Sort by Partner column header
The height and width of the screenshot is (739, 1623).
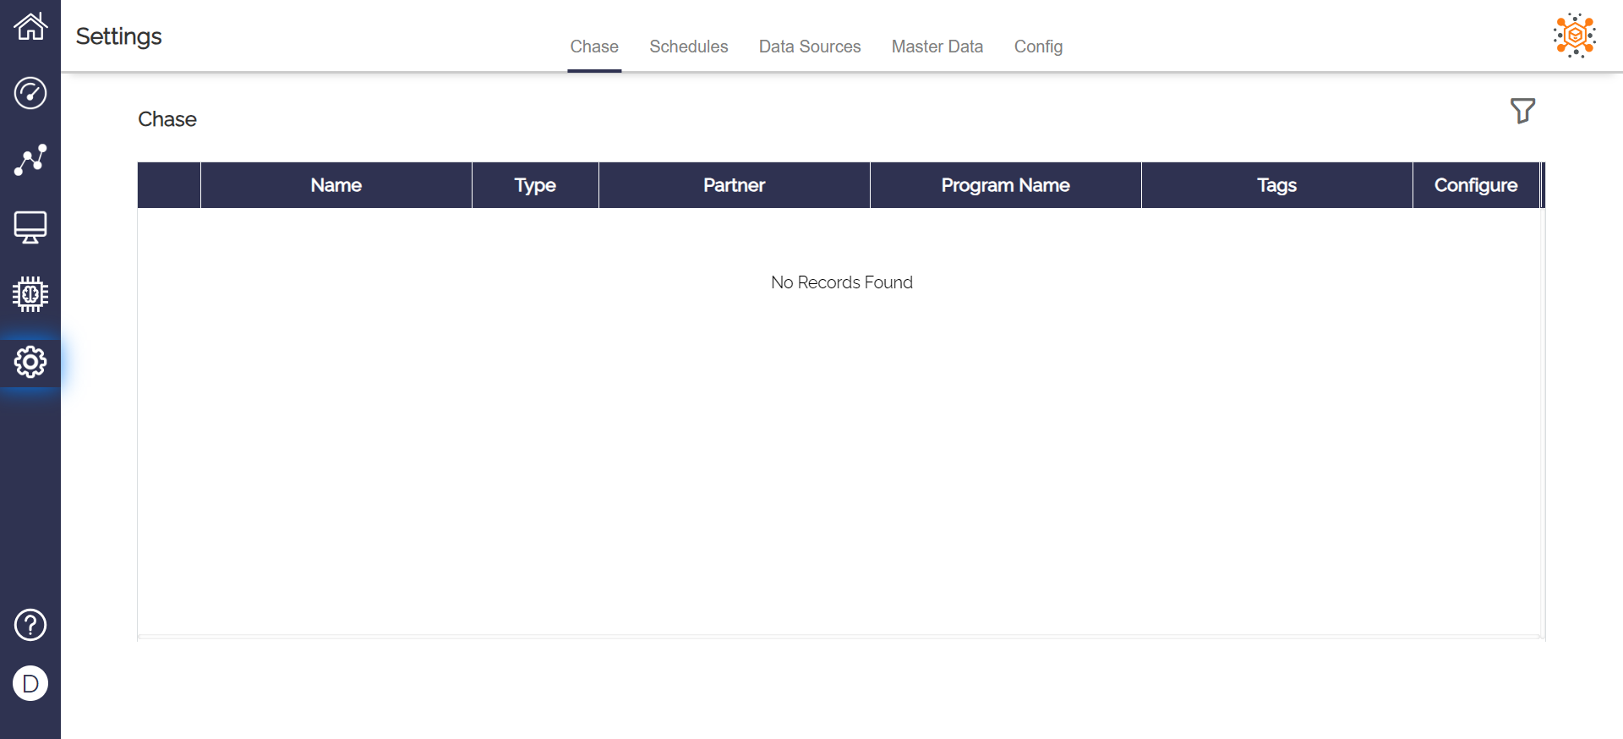point(735,185)
